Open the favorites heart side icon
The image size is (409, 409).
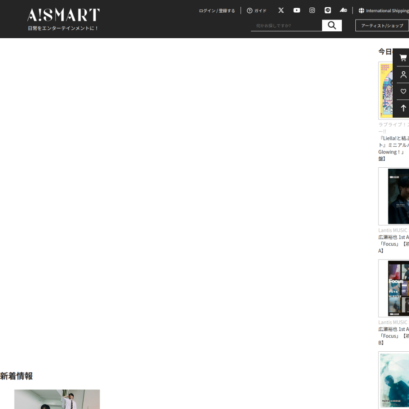(x=403, y=91)
